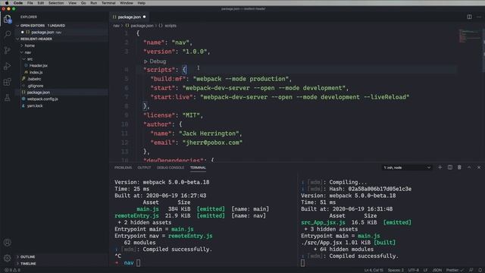Viewport: 485px width, 273px height.
Task: Open the View menu
Action: (x=73, y=3)
